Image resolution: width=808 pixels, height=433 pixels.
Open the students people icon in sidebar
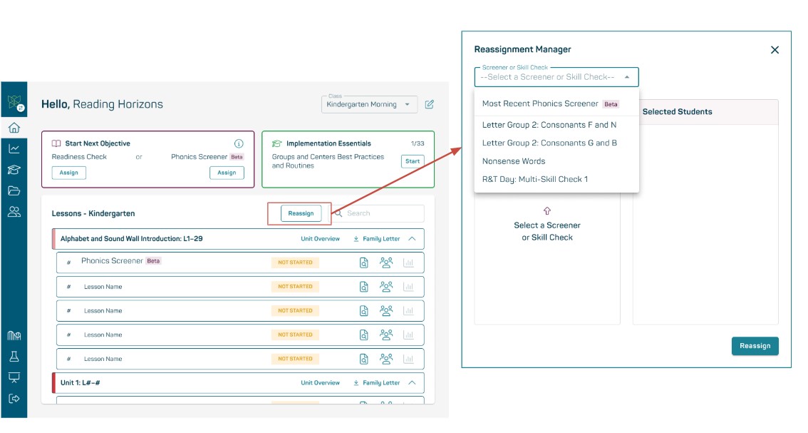(x=14, y=212)
